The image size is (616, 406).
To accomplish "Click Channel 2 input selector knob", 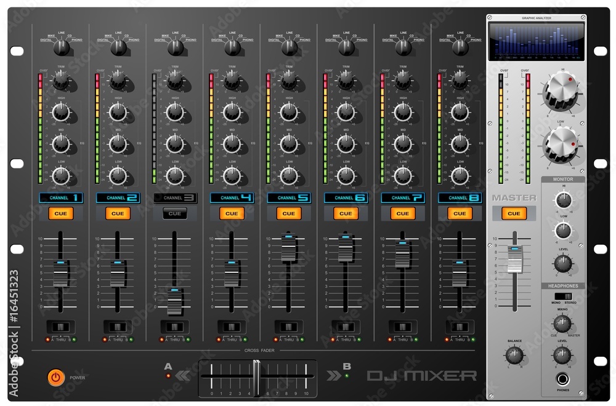I will (118, 47).
